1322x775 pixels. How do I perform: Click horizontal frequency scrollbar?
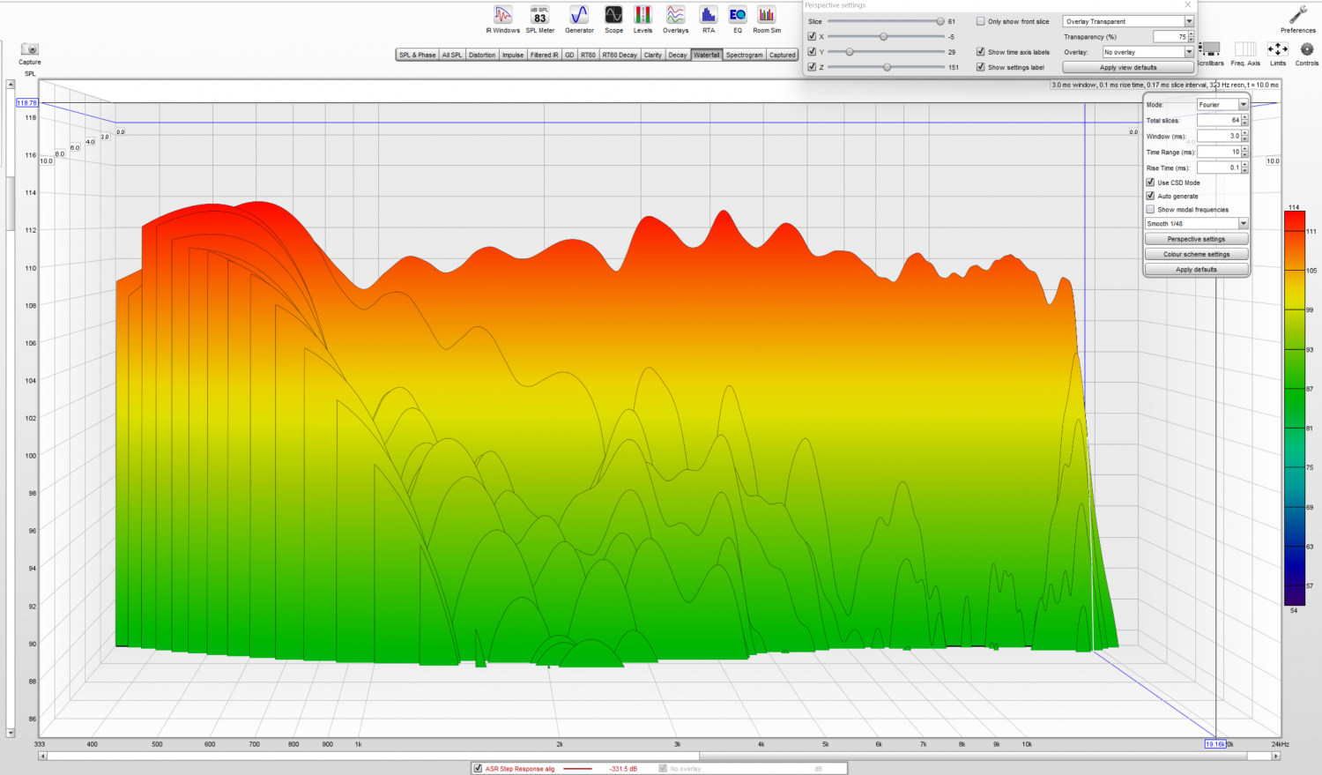click(x=660, y=756)
